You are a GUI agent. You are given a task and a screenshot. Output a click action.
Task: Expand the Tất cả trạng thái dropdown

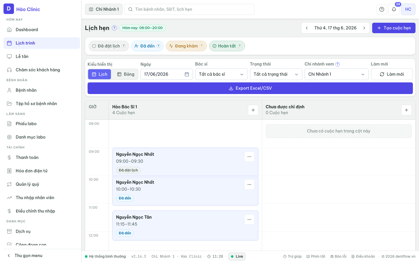tap(276, 74)
